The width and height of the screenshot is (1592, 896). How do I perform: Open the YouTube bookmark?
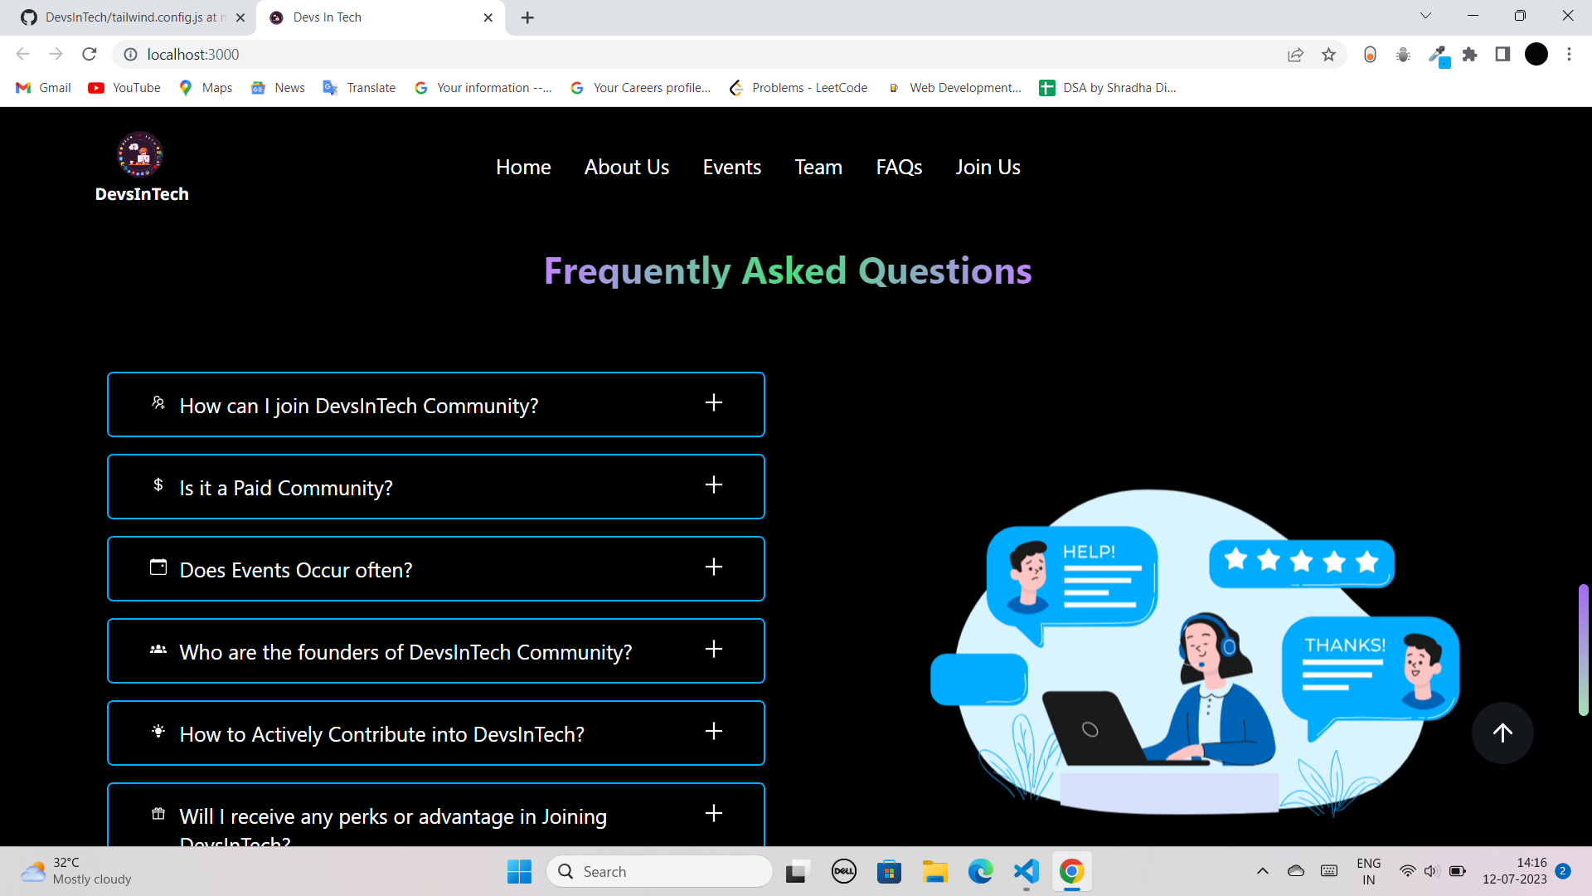[x=123, y=87]
